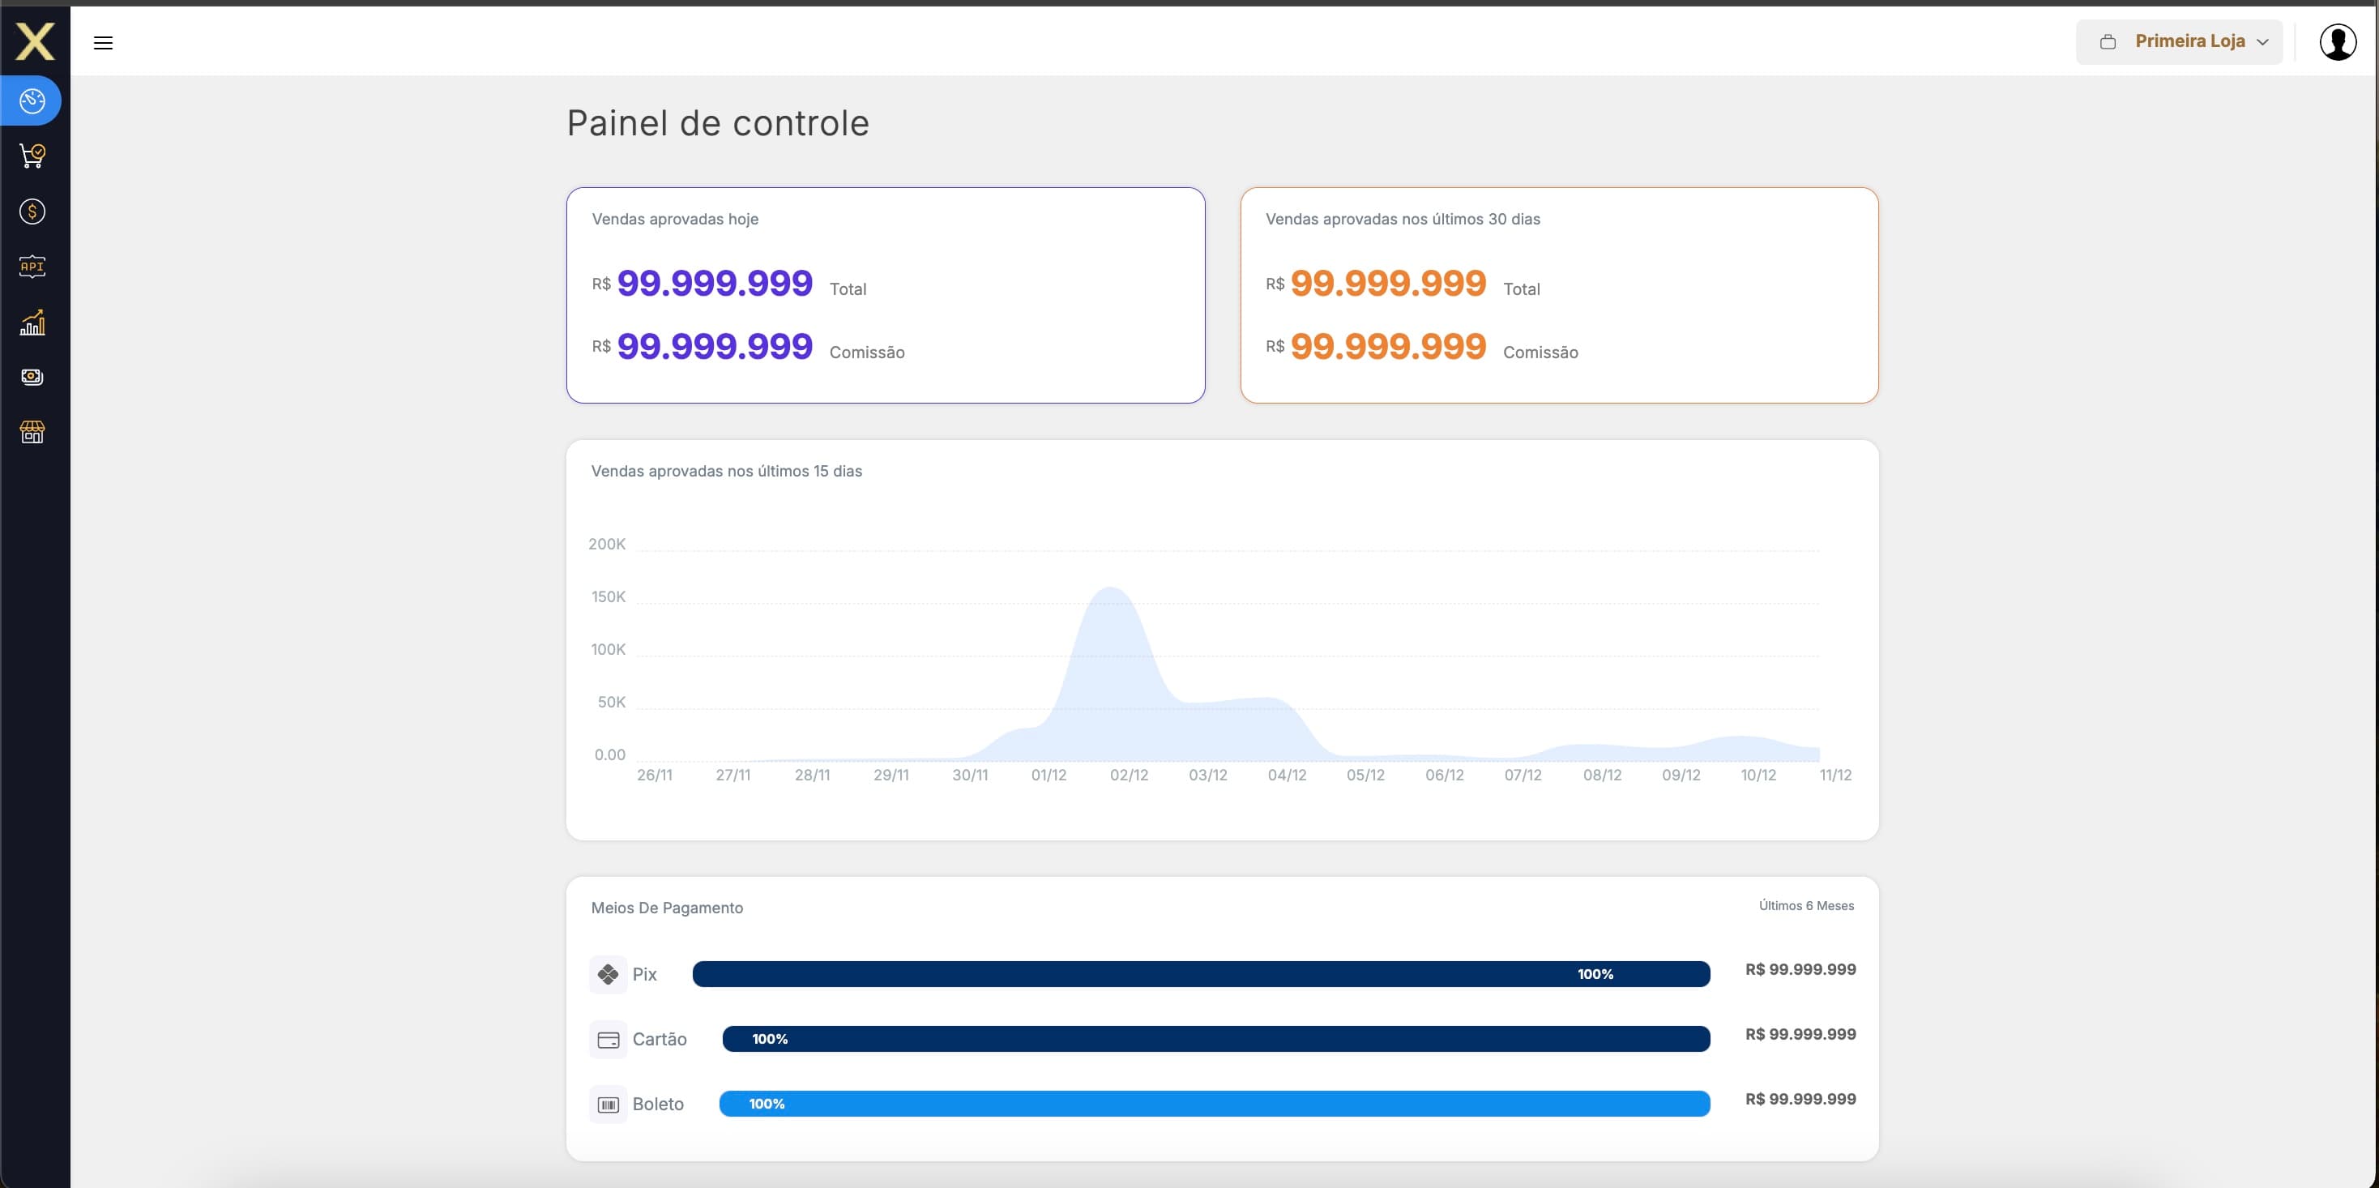Open payouts using the money banknote icon
The width and height of the screenshot is (2379, 1188).
pyautogui.click(x=32, y=377)
